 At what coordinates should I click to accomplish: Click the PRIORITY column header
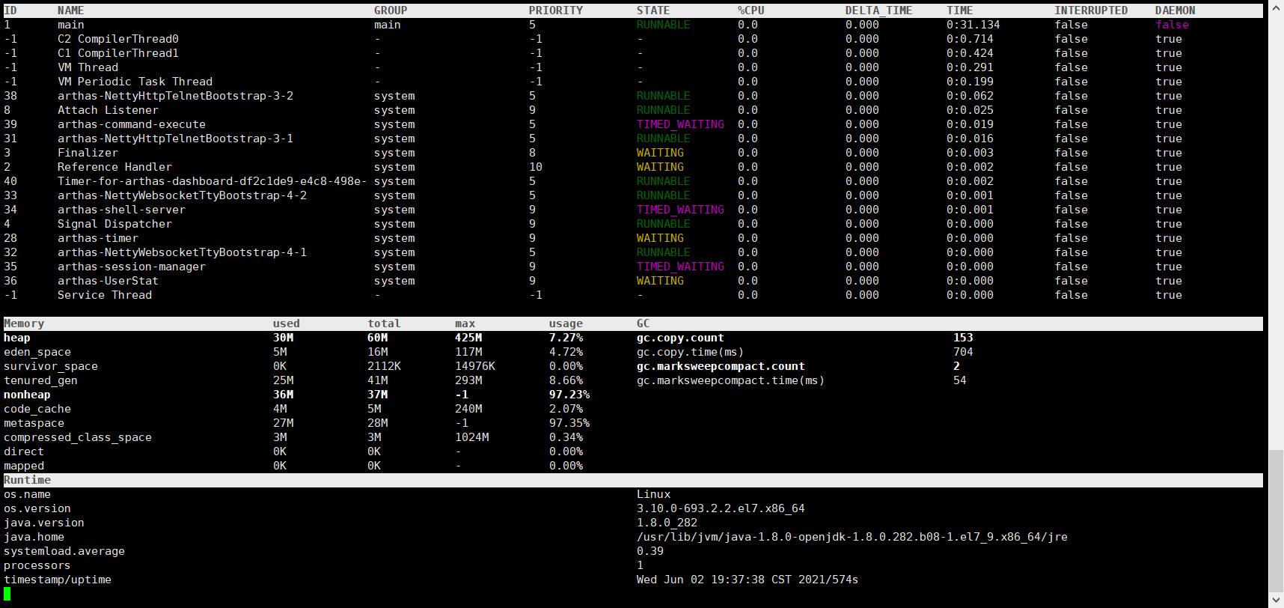tap(556, 10)
